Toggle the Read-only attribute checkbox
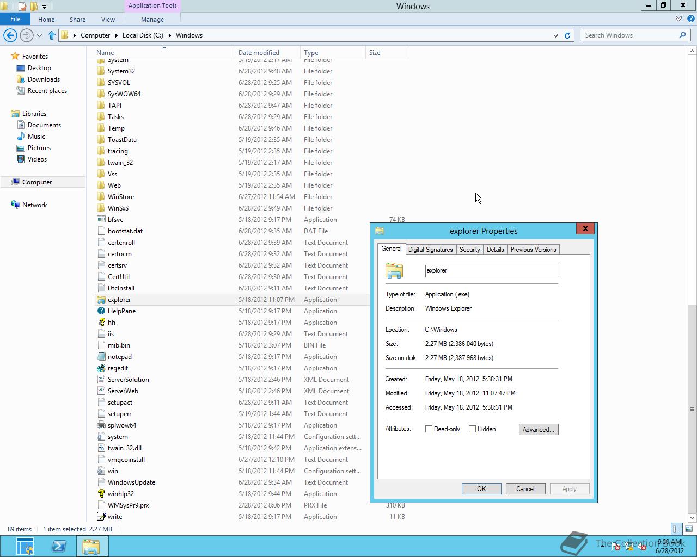 [429, 429]
